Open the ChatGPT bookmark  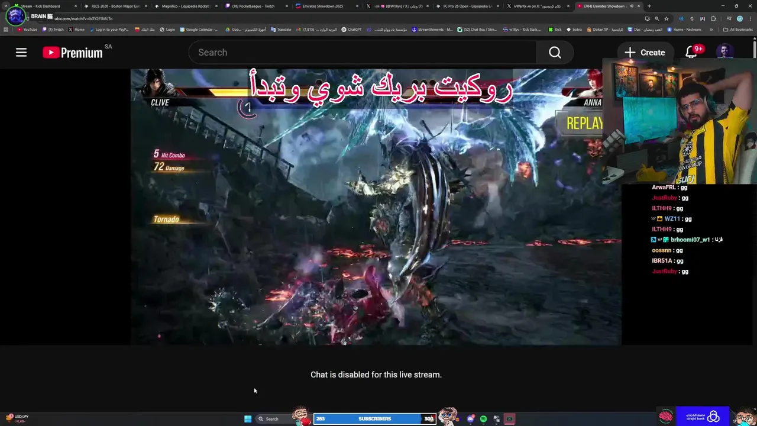[x=352, y=29]
